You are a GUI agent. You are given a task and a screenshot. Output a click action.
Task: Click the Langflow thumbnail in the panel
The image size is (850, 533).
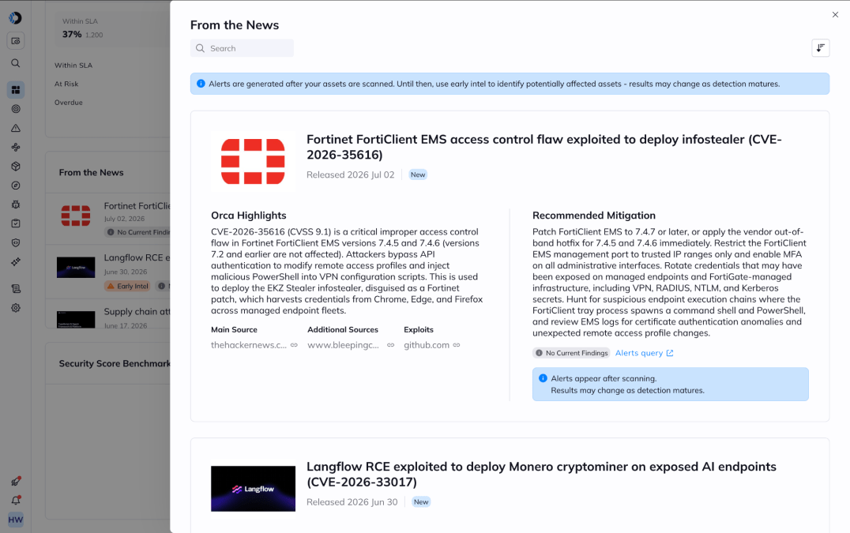pos(253,489)
